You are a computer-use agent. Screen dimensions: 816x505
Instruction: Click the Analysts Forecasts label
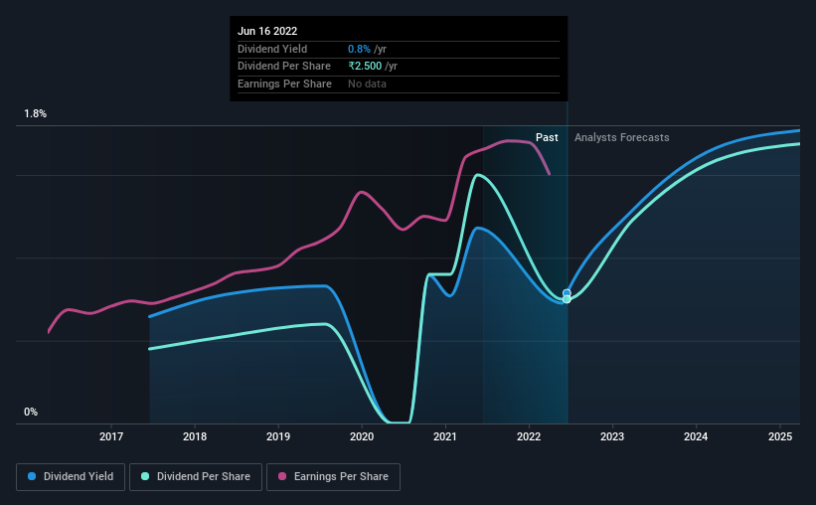coord(622,137)
